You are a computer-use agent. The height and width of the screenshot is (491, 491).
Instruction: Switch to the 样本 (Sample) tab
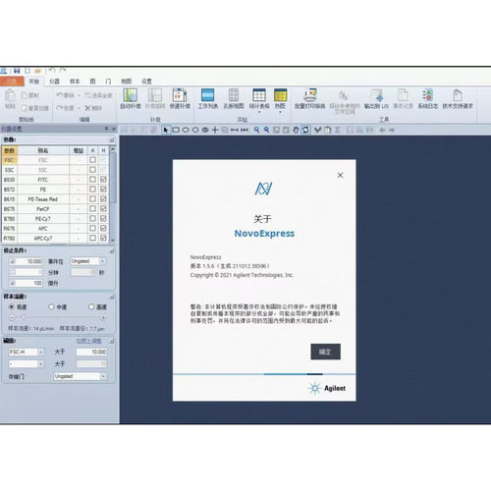coord(75,82)
